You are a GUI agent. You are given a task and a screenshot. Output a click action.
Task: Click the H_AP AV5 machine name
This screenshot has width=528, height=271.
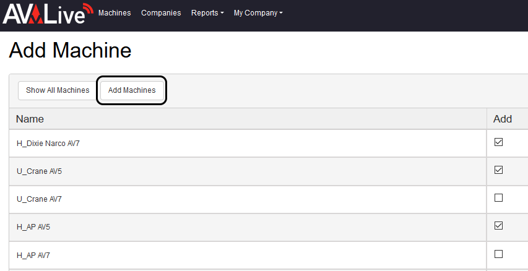click(x=33, y=227)
